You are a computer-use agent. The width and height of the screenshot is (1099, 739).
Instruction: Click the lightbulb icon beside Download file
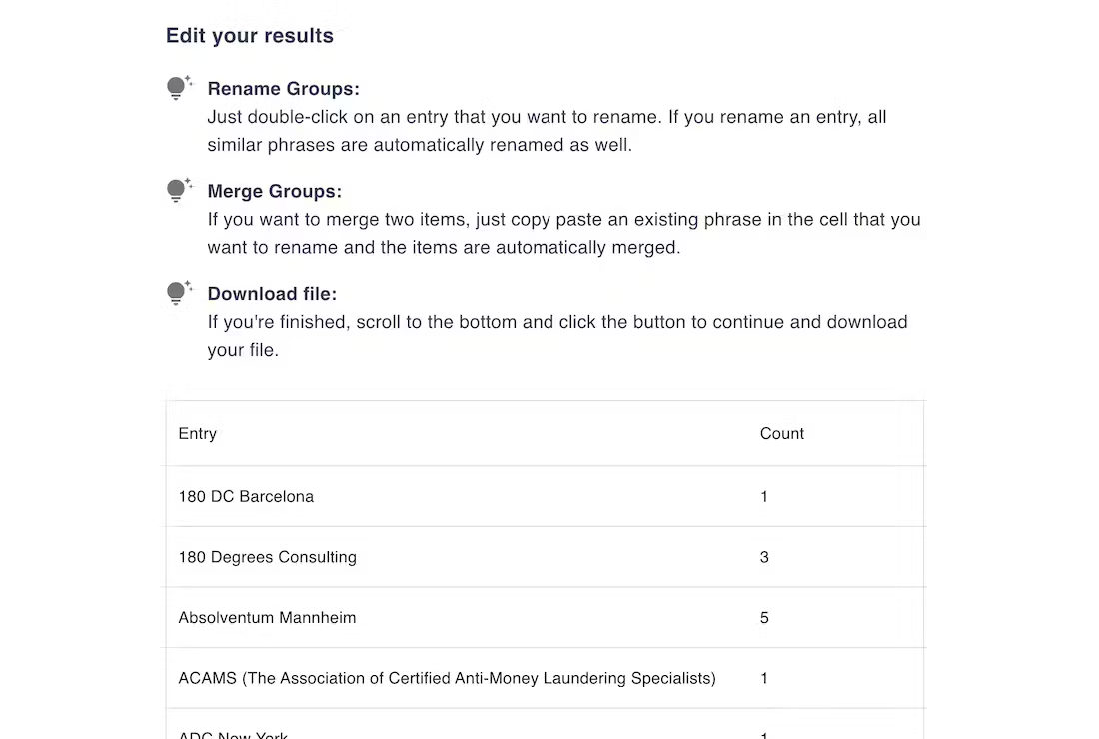pos(178,293)
